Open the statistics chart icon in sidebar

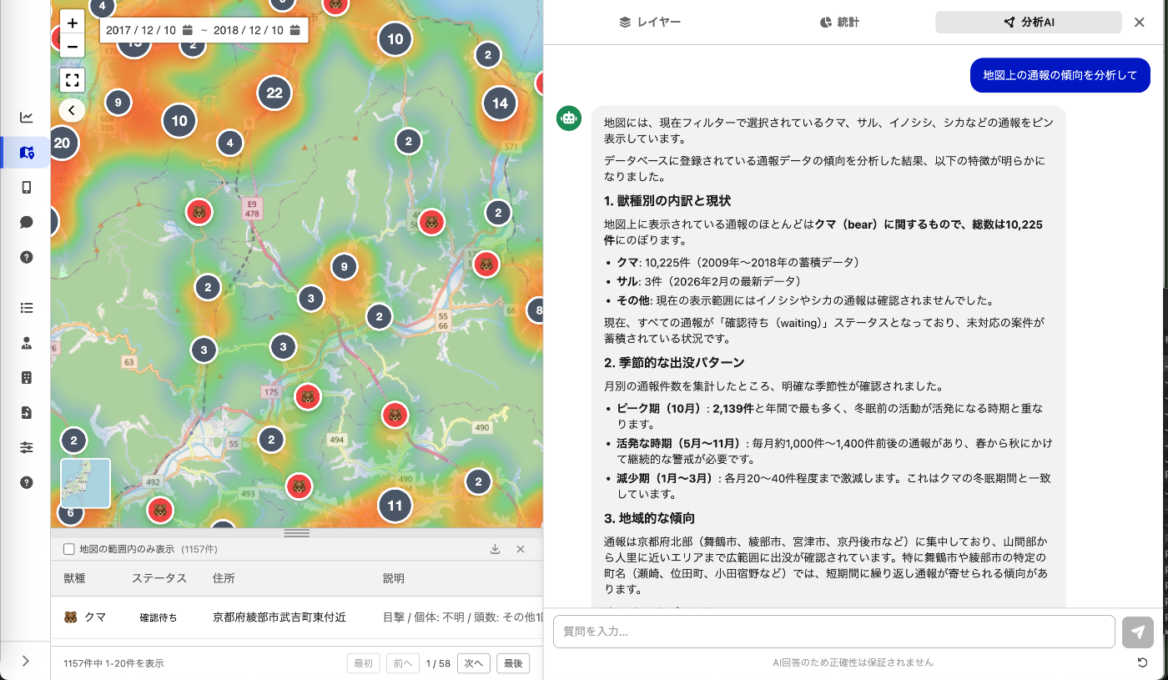pyautogui.click(x=26, y=118)
